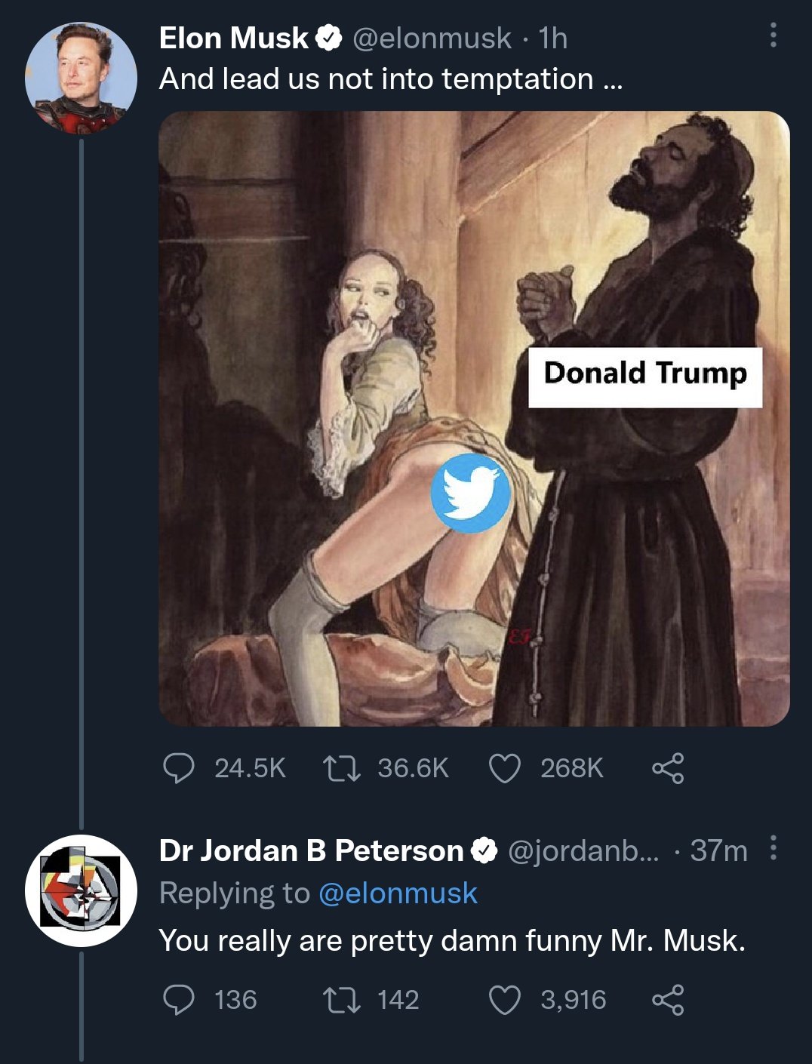This screenshot has width=812, height=1064.
Task: Click the 37m timestamp on reply
Action: [718, 850]
